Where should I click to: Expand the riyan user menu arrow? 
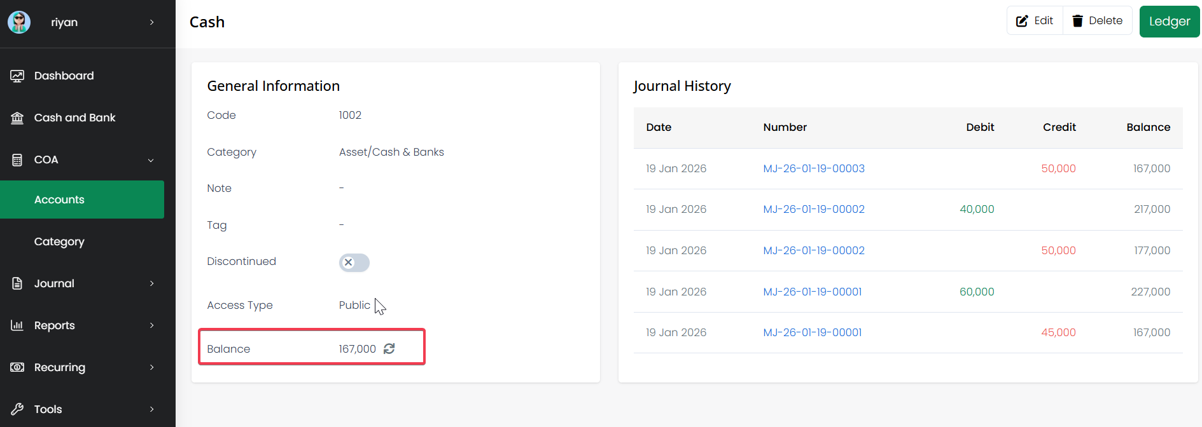[151, 22]
